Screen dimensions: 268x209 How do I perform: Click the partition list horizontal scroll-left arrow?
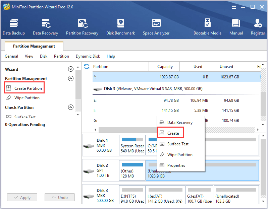click(95, 130)
